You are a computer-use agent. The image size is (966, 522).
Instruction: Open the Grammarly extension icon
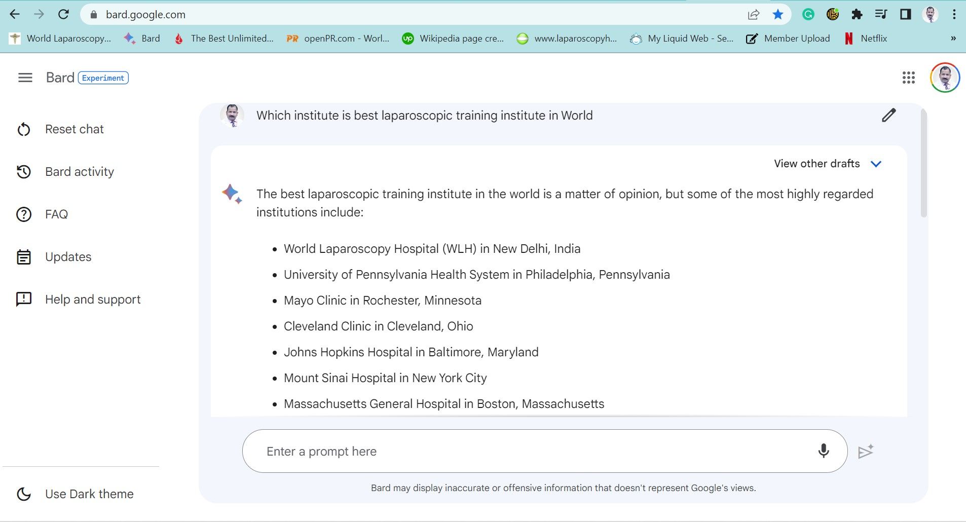tap(808, 14)
